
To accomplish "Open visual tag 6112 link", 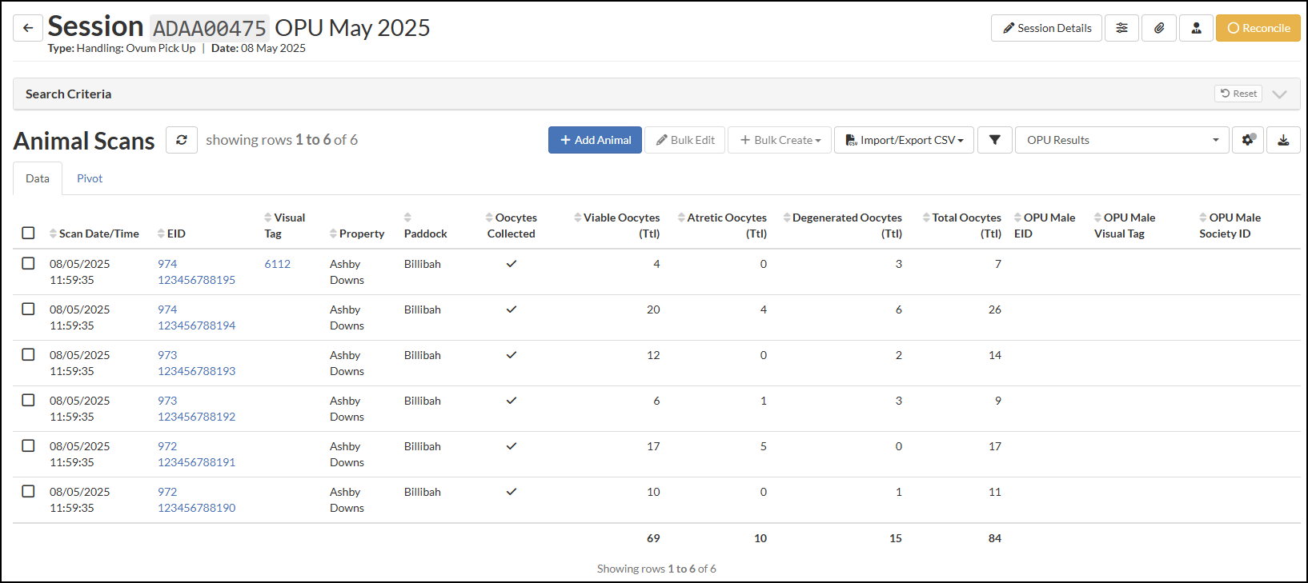I will [x=278, y=264].
